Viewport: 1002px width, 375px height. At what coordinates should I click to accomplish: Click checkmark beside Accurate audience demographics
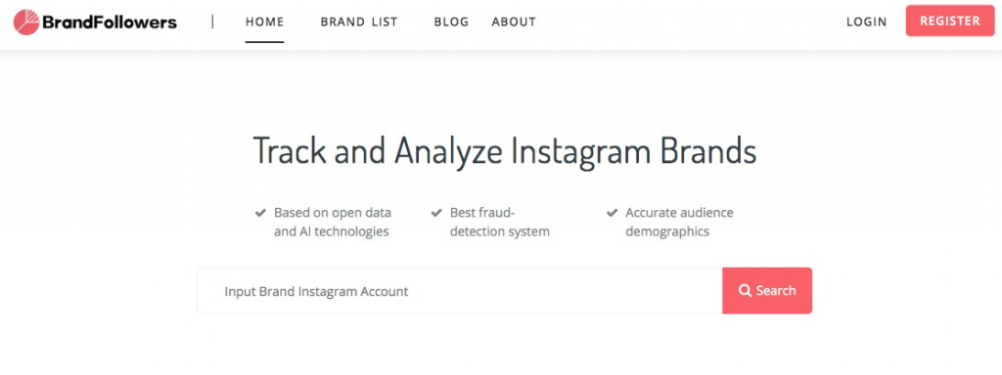(612, 212)
